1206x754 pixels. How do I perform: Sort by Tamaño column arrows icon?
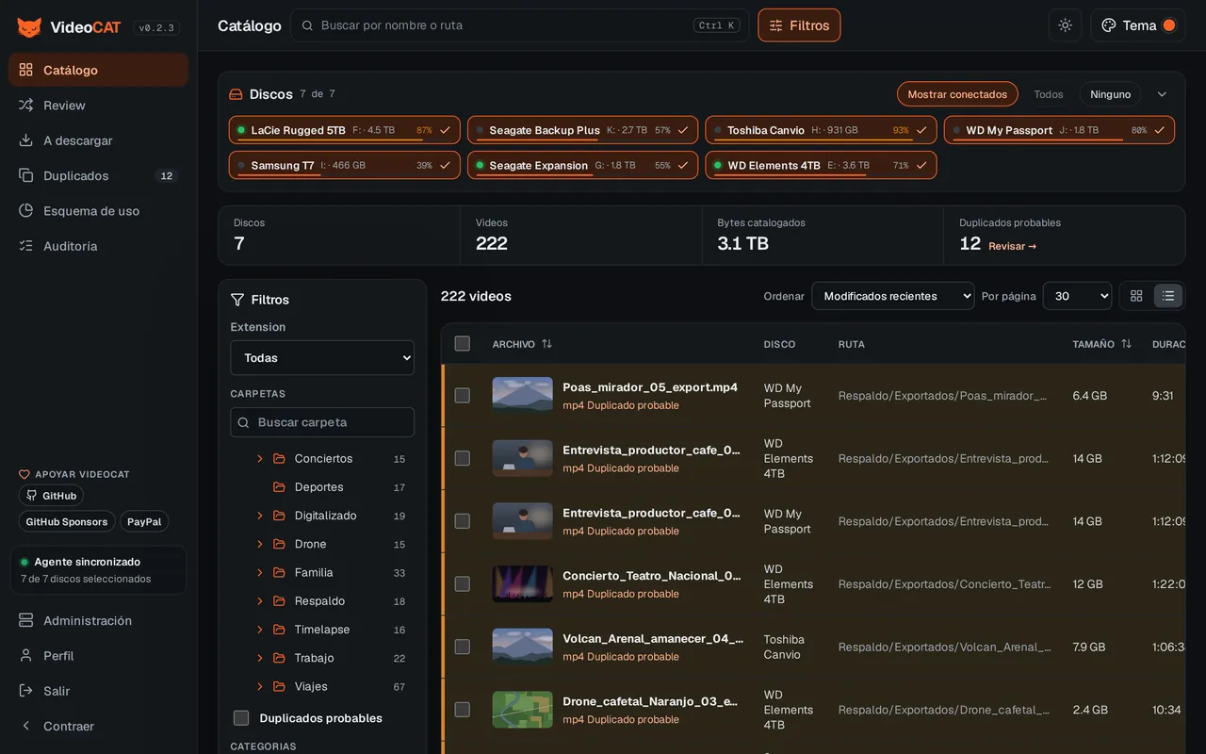click(1126, 344)
